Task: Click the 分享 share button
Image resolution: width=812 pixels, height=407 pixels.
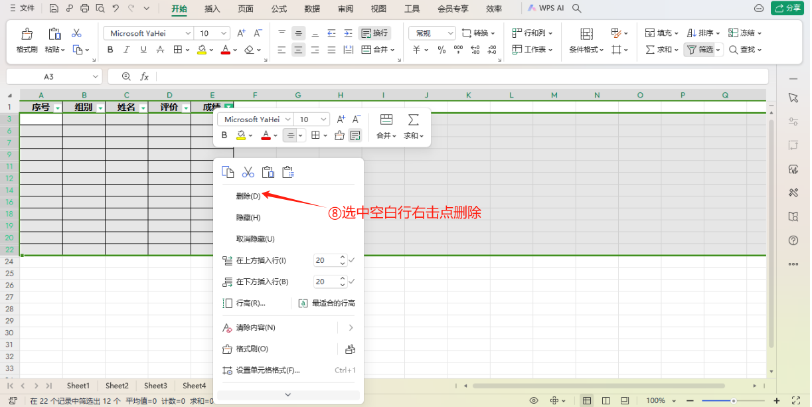Action: click(x=787, y=9)
